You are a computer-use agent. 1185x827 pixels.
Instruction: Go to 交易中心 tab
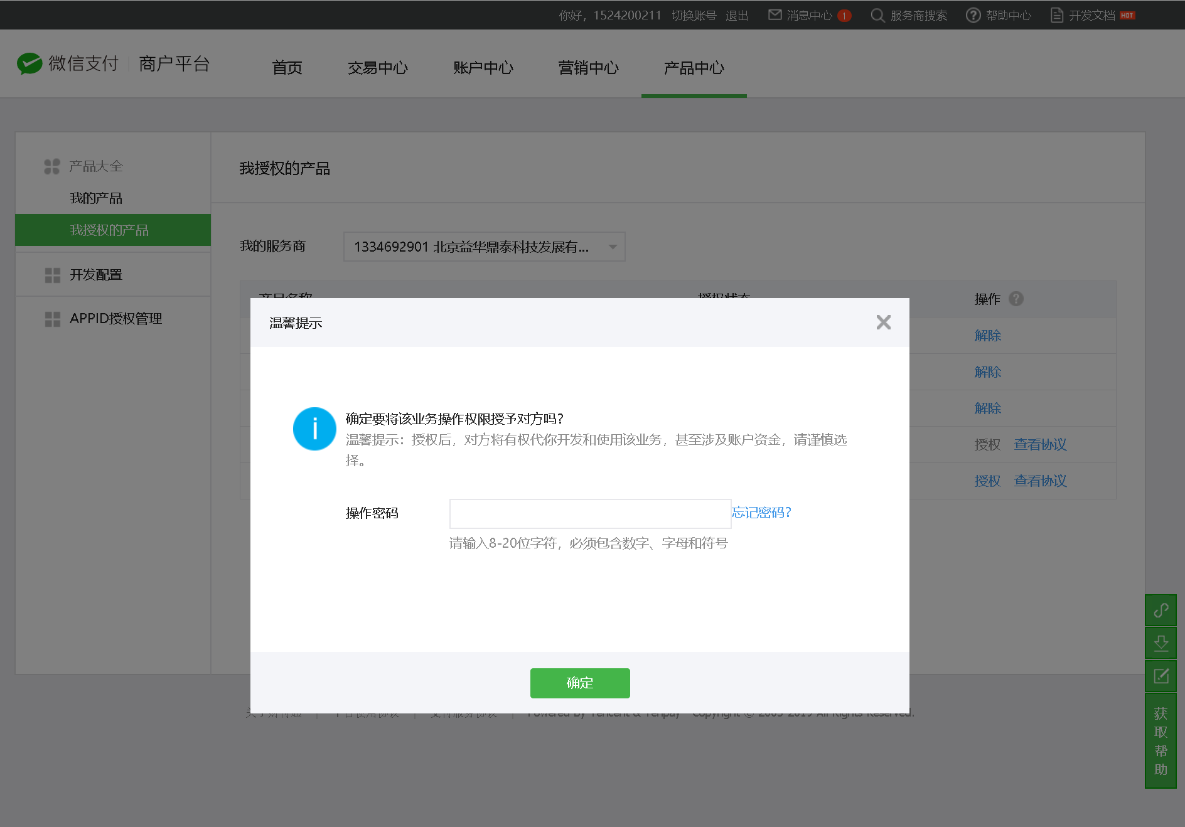377,68
